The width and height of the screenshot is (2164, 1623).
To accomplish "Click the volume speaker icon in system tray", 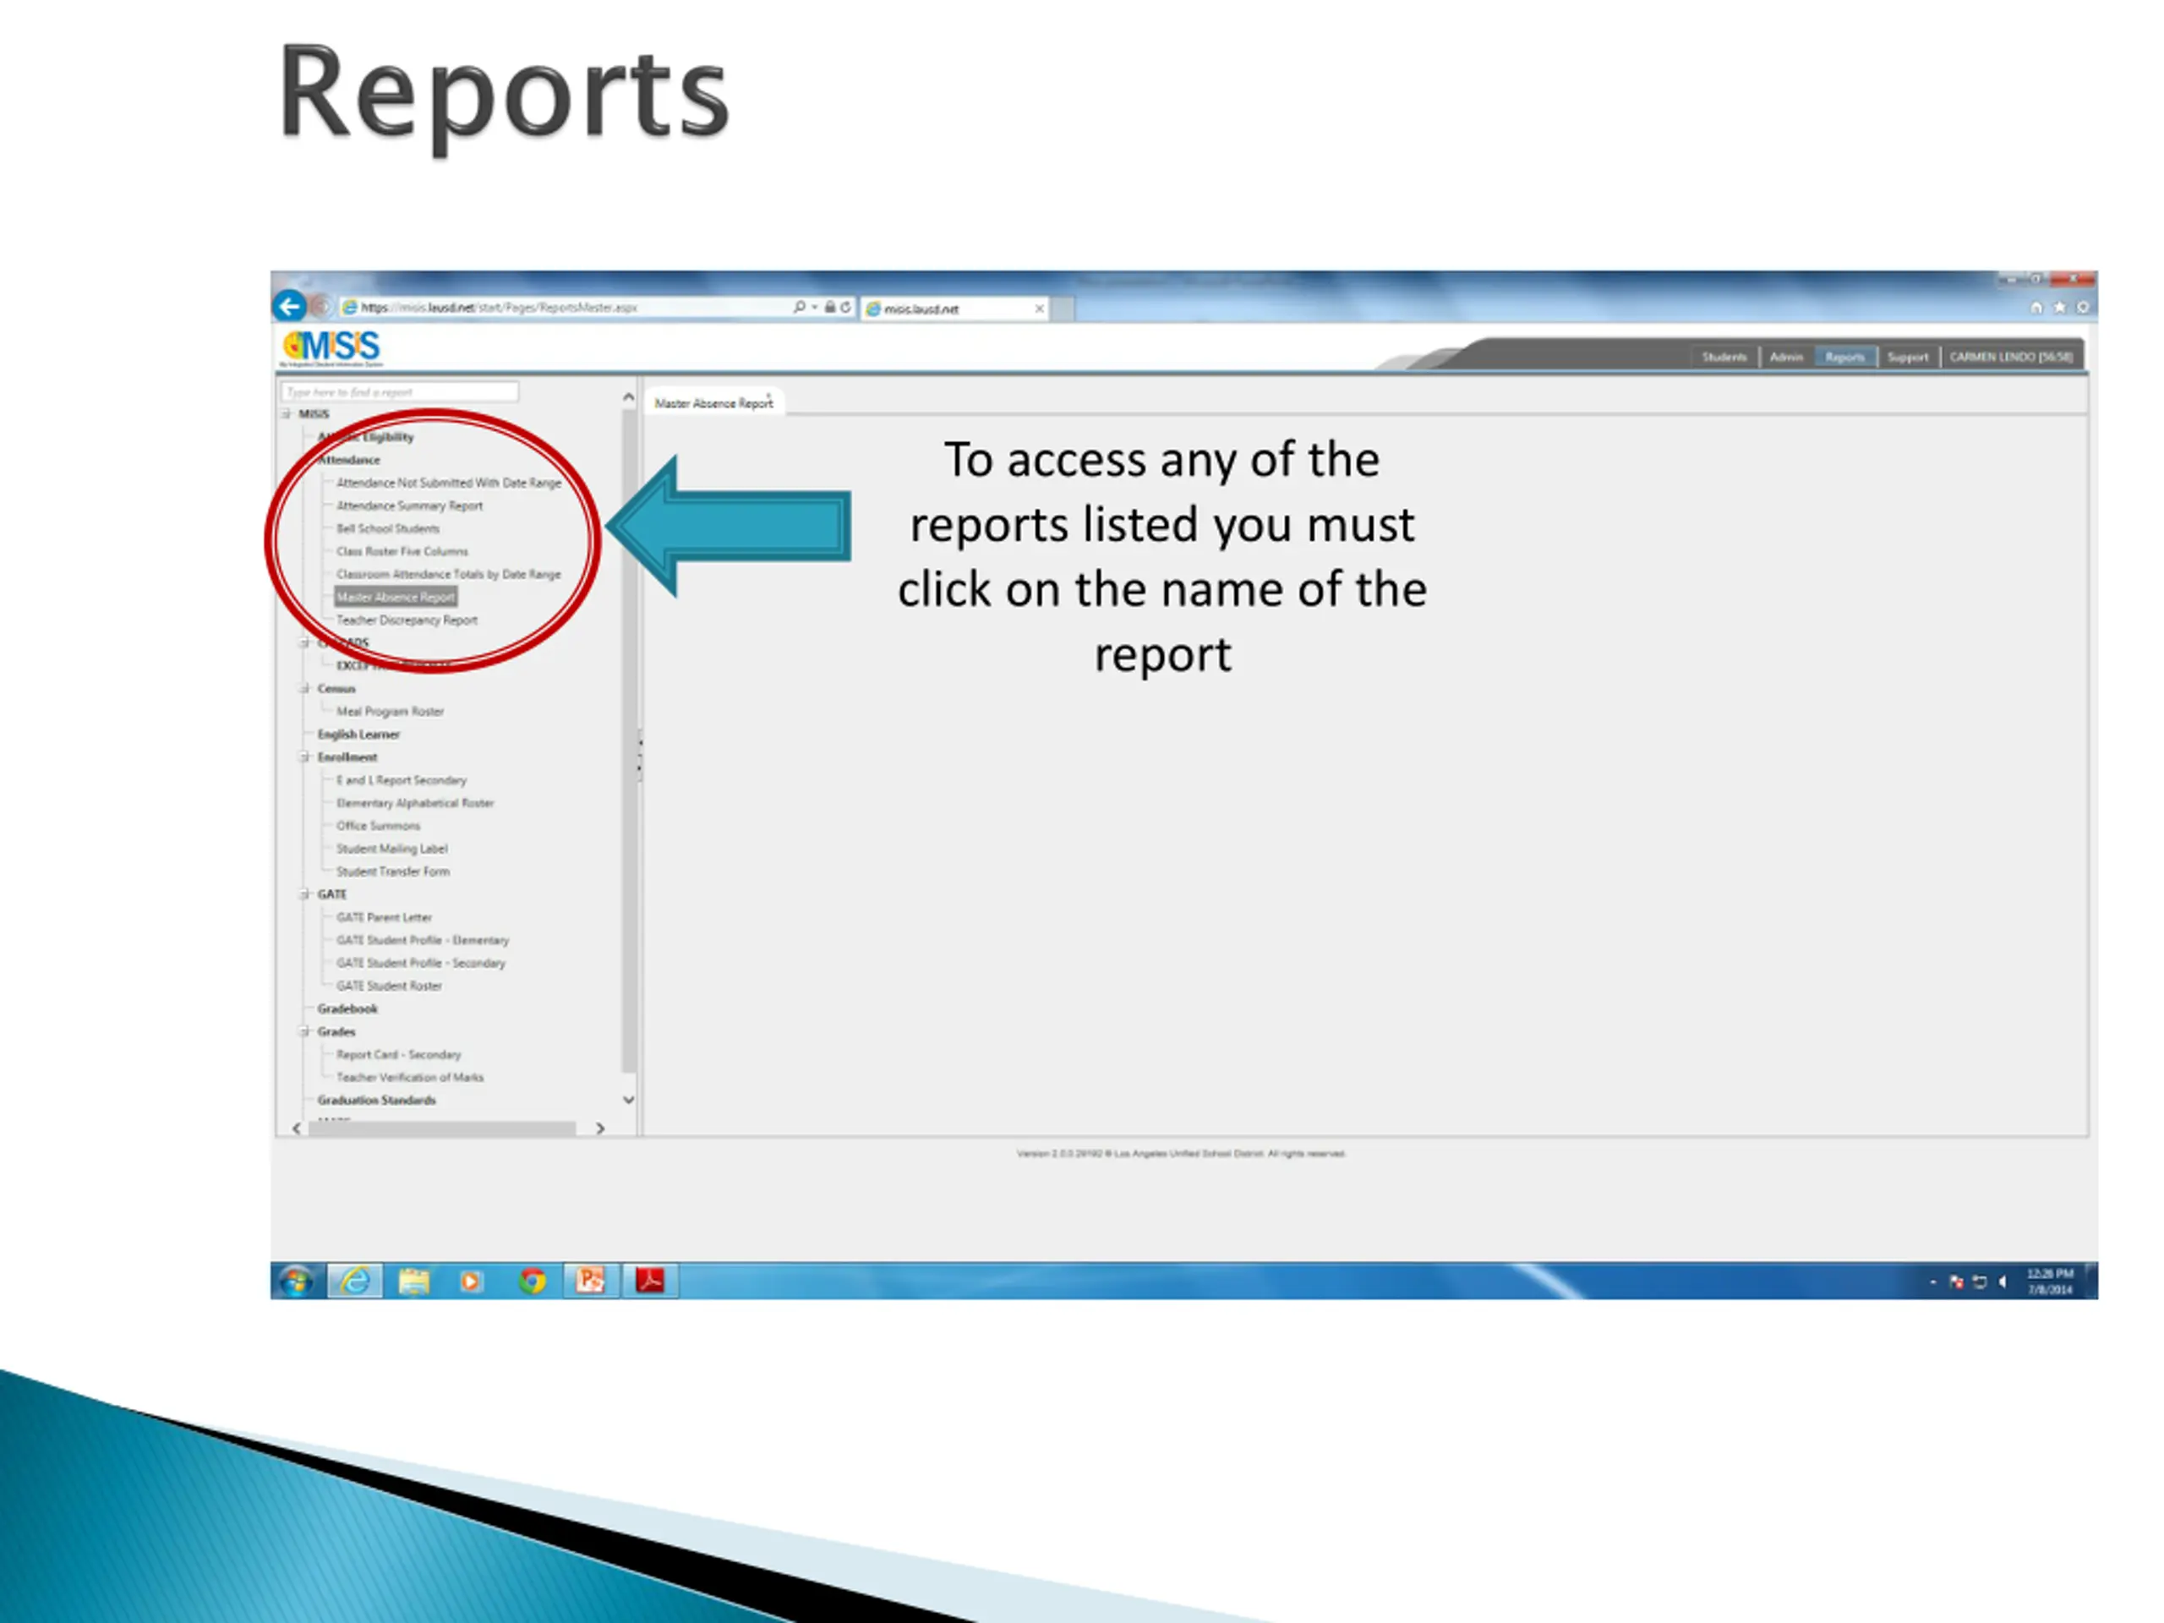I will coord(2003,1281).
